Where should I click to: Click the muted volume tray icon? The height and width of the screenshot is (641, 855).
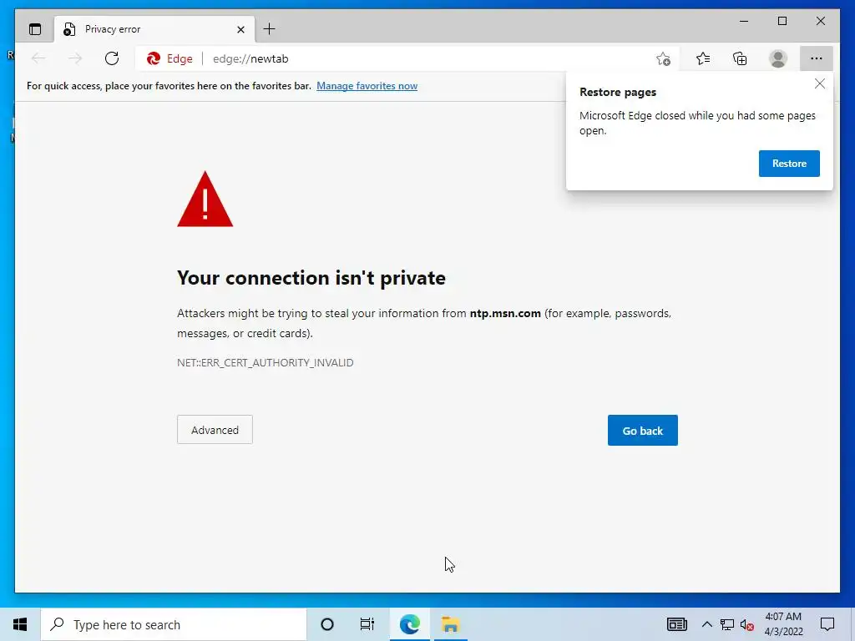[747, 625]
